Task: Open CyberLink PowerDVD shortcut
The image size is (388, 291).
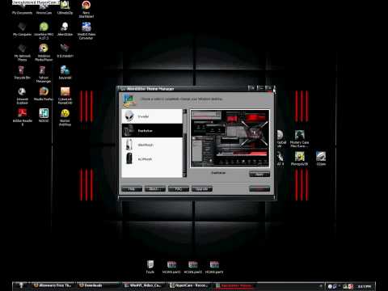Action: 65,95
